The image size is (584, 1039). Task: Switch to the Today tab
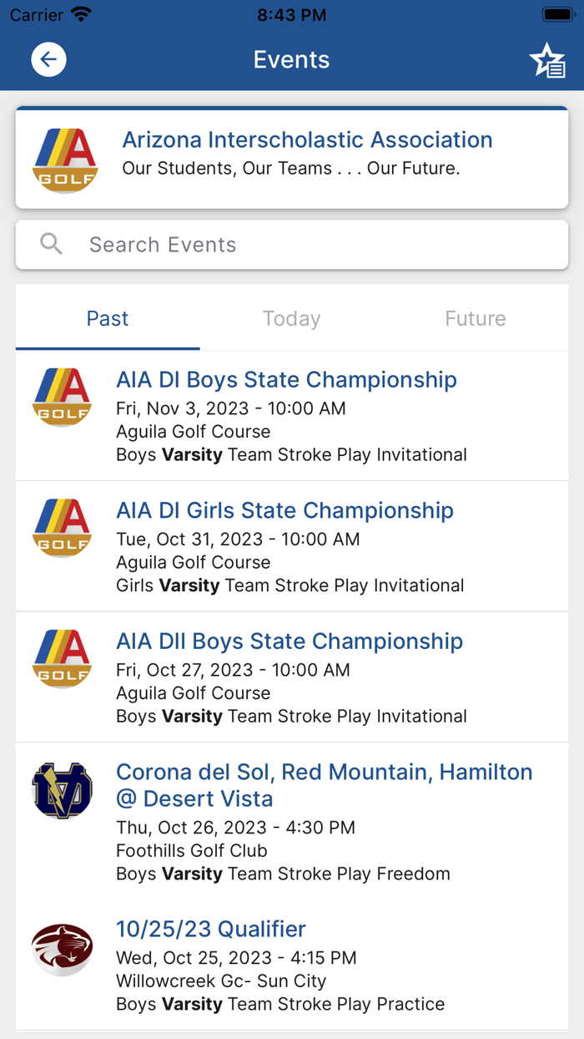[x=291, y=318]
